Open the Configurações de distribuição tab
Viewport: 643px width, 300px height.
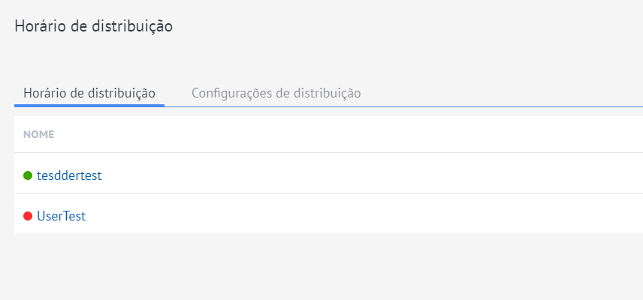coord(276,93)
